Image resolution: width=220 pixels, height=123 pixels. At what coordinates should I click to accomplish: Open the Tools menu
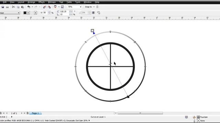click(78, 2)
